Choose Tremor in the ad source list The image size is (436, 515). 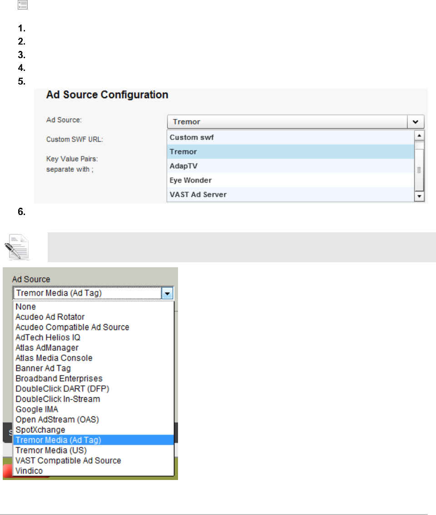291,152
